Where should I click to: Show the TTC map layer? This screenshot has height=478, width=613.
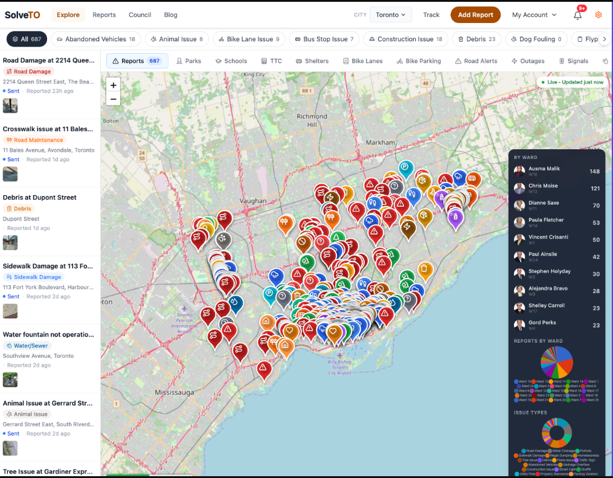point(271,61)
